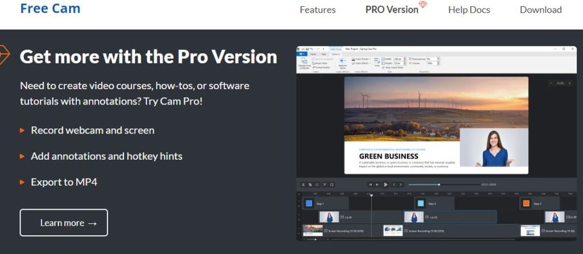Click the "Add annotations and hotkey hints" text
The width and height of the screenshot is (583, 254).
[x=106, y=156]
